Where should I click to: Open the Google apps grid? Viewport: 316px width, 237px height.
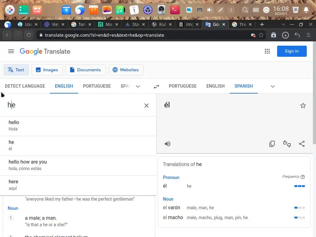(x=267, y=51)
